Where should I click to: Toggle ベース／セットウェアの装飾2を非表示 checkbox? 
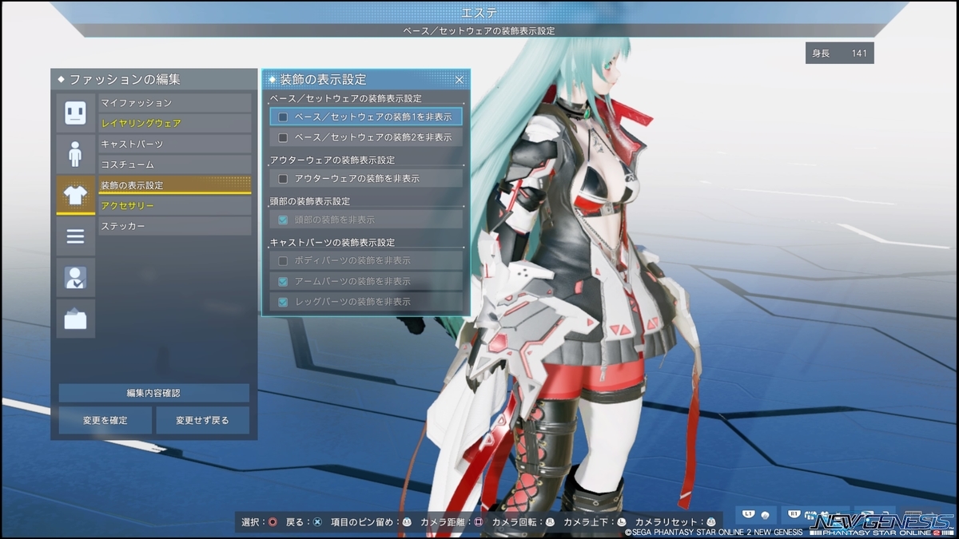coord(283,137)
